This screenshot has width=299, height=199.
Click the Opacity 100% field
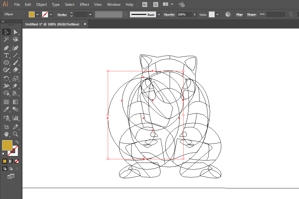[x=184, y=15]
